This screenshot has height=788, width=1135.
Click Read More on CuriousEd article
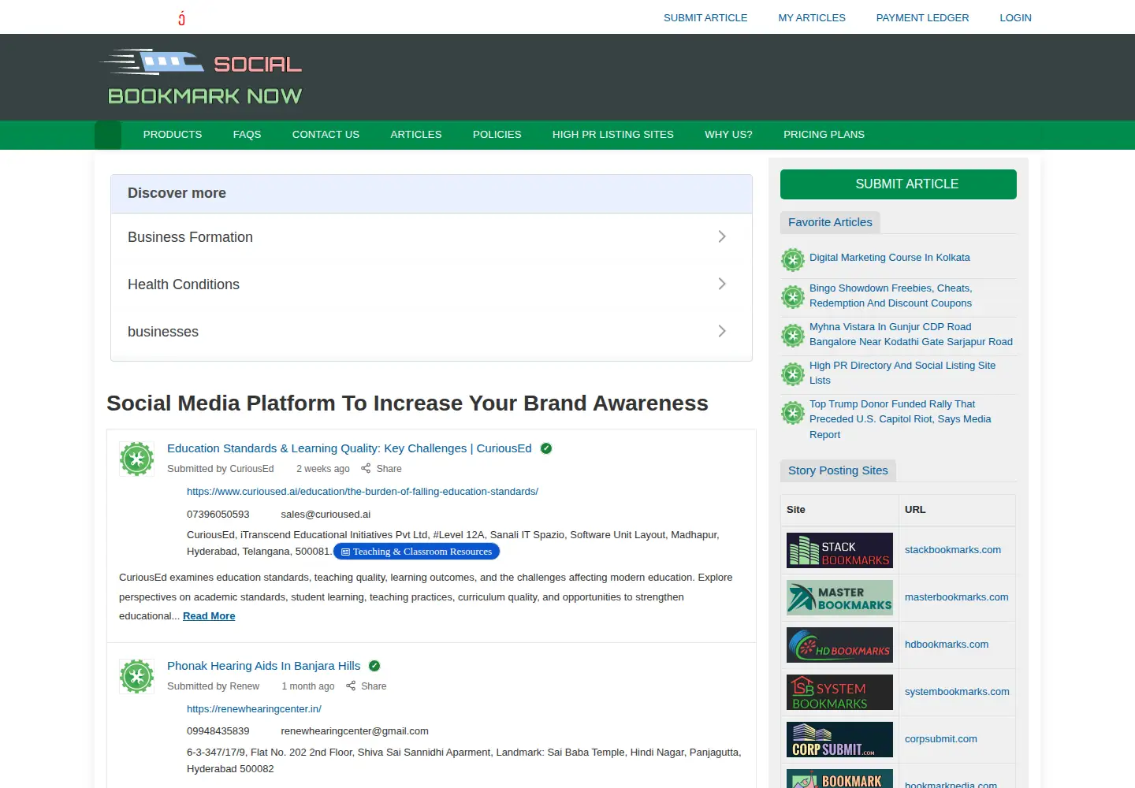[x=209, y=616]
